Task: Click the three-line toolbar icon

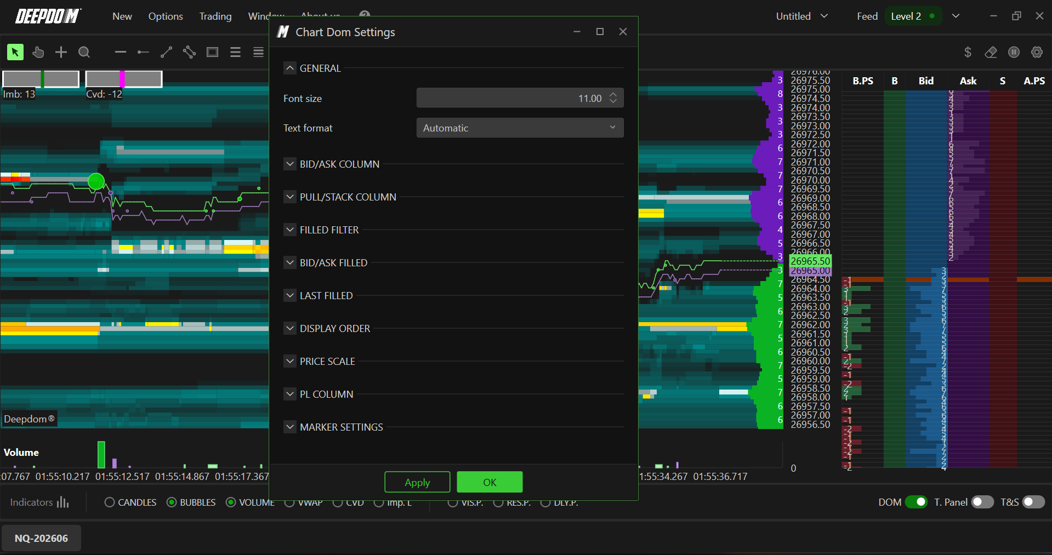Action: click(235, 52)
